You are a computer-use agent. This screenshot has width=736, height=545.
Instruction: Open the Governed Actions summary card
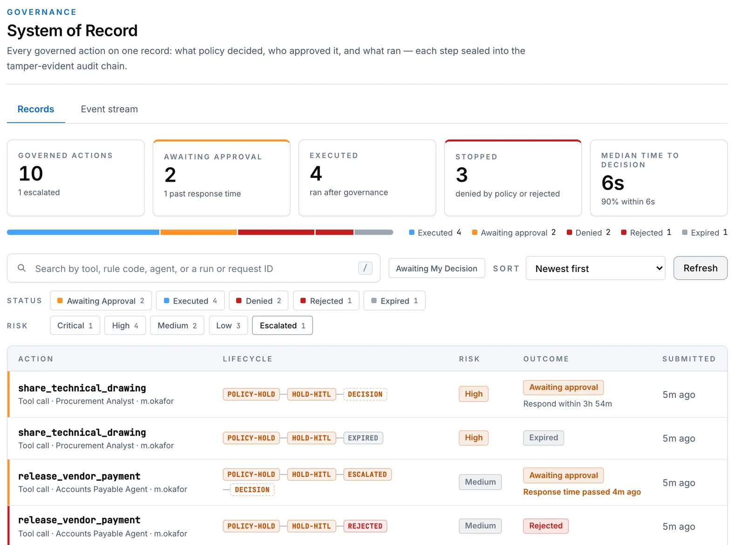click(x=76, y=178)
